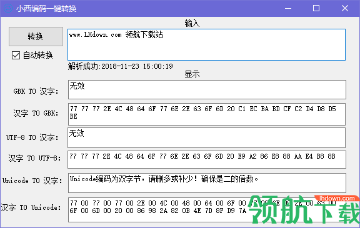This screenshot has width=360, height=228.
Task: Close the 小西编码一键转换 window
Action: click(x=344, y=9)
